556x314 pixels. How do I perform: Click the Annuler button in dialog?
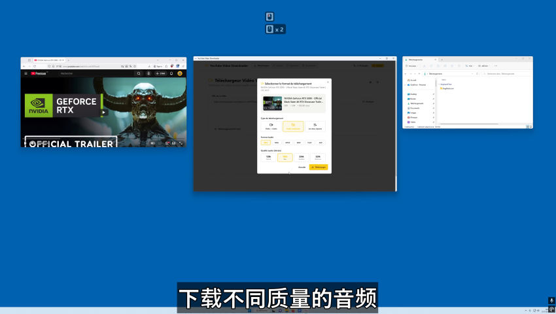tap(302, 167)
